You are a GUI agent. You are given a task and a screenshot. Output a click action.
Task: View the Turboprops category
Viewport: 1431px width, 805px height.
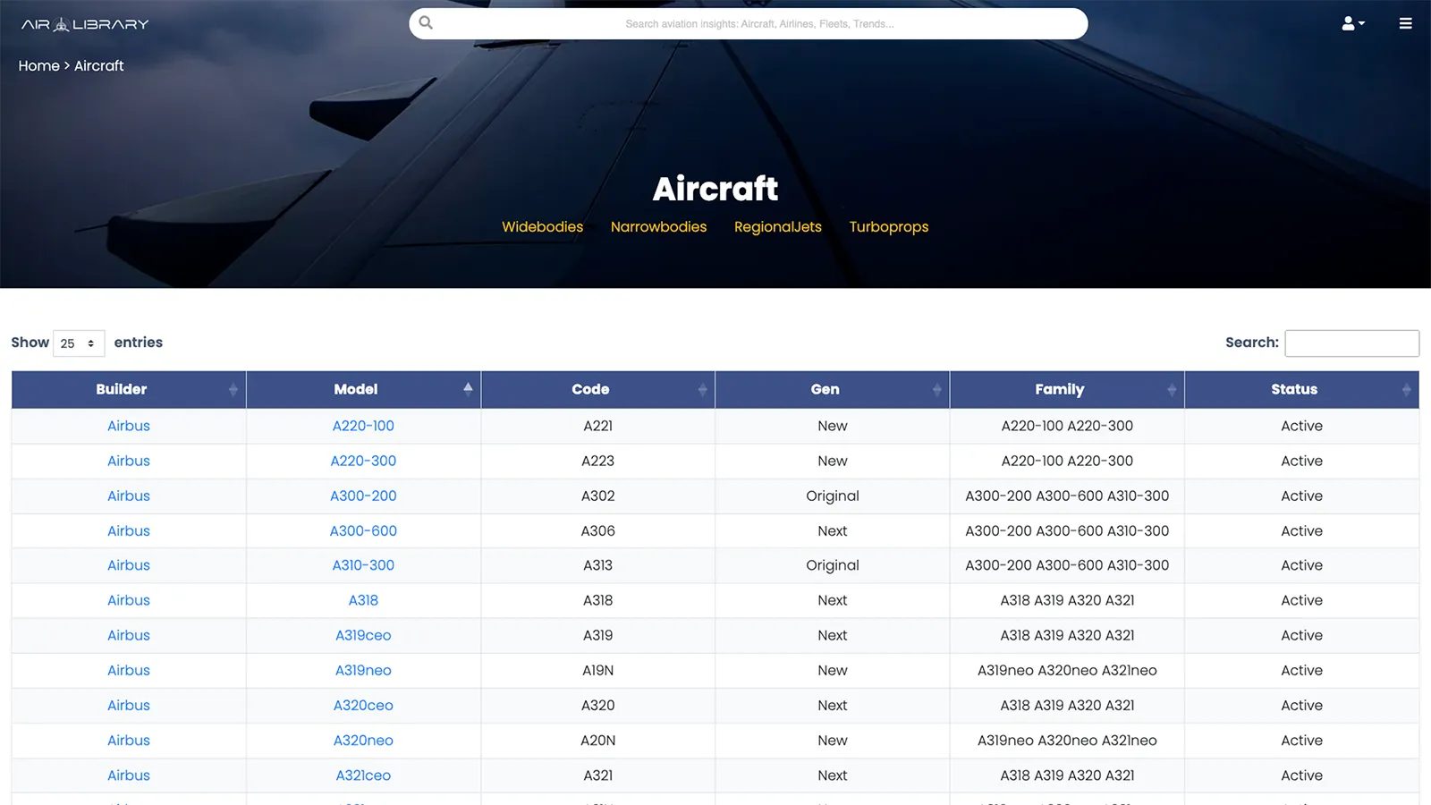tap(888, 227)
